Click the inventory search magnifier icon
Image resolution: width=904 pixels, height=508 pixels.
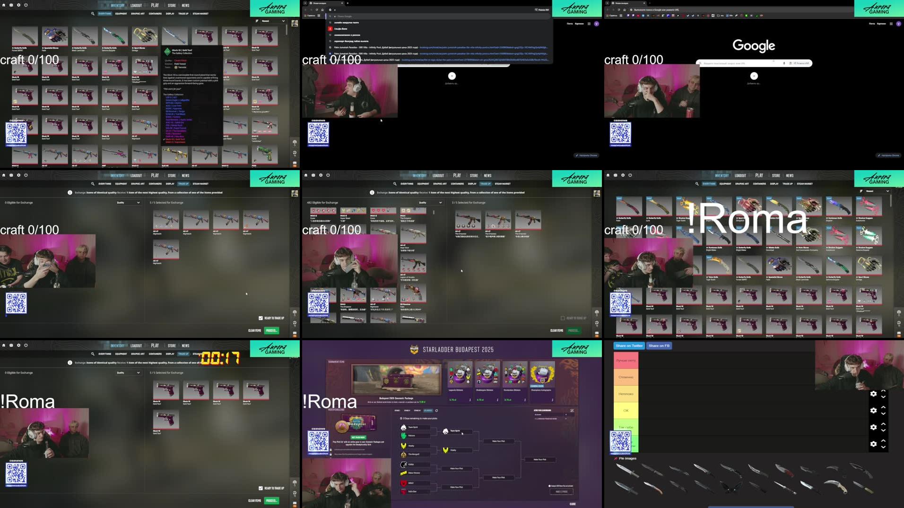tap(93, 14)
